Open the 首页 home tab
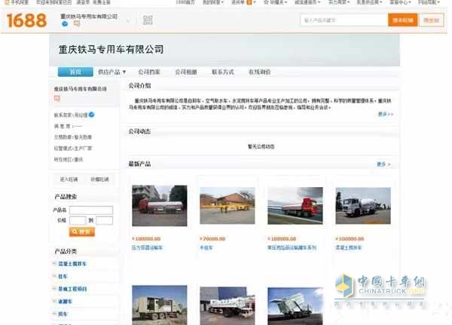The width and height of the screenshot is (452, 325). 75,72
